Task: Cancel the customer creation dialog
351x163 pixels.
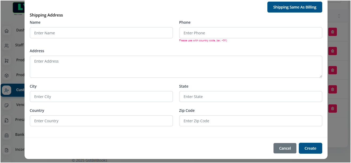Action: [x=285, y=148]
